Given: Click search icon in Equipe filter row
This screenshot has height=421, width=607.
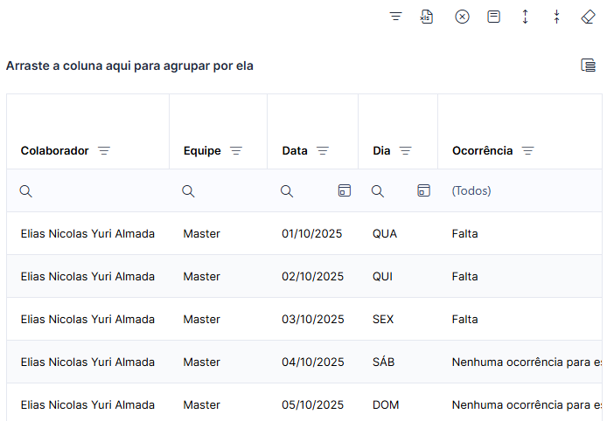Looking at the screenshot, I should tap(189, 191).
